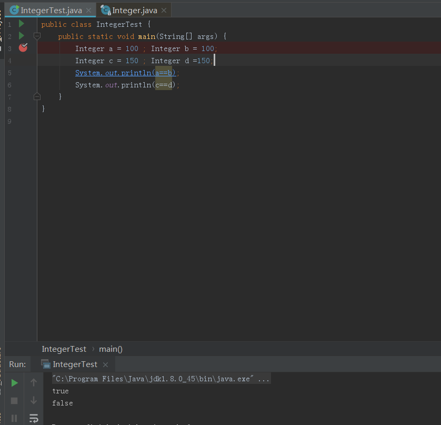Image resolution: width=441 pixels, height=425 pixels.
Task: Run the IntegerTest class from line 1 gutter
Action: tap(22, 24)
